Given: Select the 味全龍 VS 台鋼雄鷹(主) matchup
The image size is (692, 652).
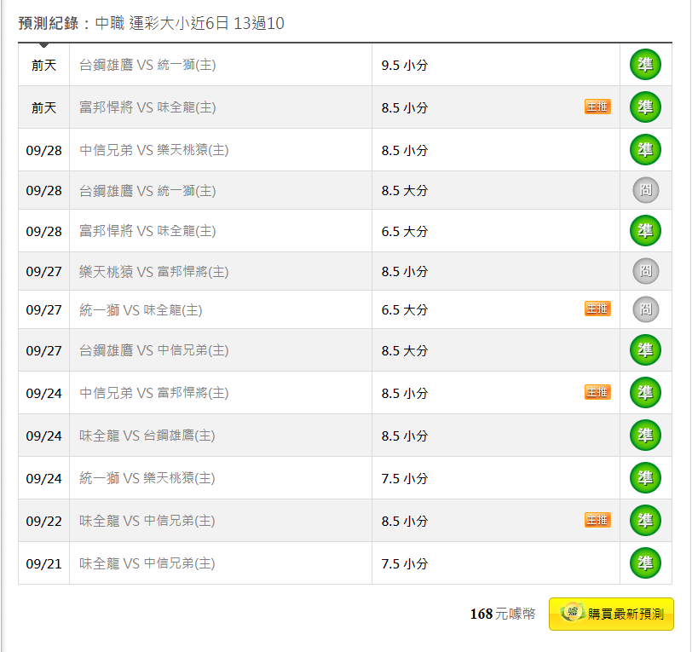Looking at the screenshot, I should click(147, 436).
